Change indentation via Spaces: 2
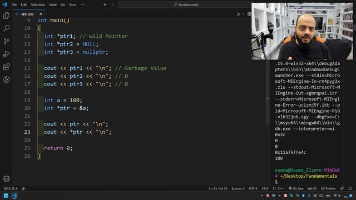The width and height of the screenshot is (356, 200). 238,188
